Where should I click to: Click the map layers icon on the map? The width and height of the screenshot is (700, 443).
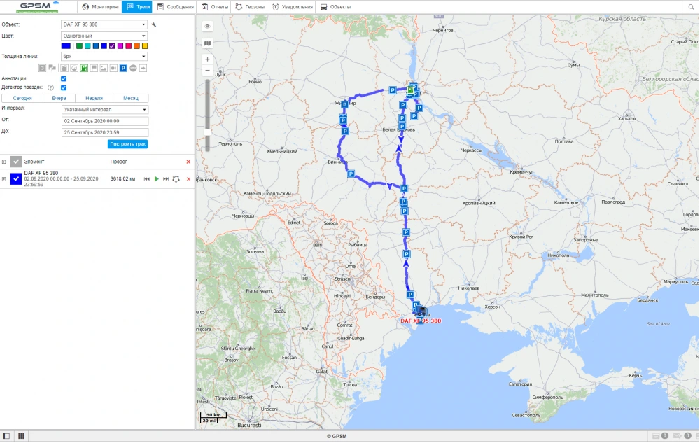(x=208, y=43)
